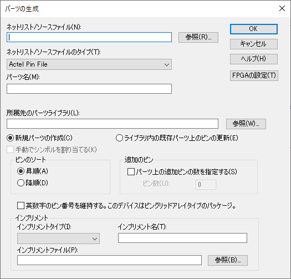Screen dimensions: 291x279
Task: Browse for parts library with 参照(W)
Action: [246, 124]
